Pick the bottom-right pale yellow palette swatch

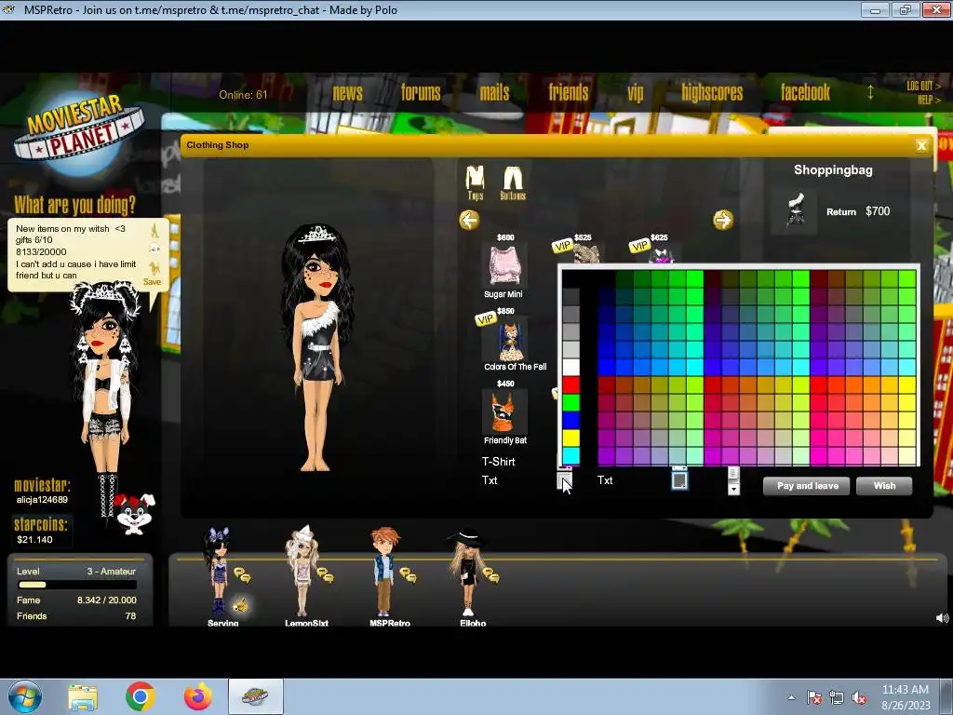pos(906,455)
